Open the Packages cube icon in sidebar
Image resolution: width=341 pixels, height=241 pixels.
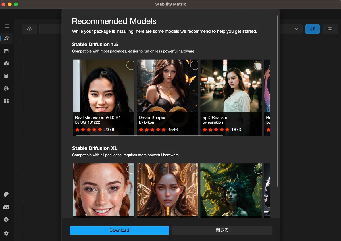click(x=6, y=63)
